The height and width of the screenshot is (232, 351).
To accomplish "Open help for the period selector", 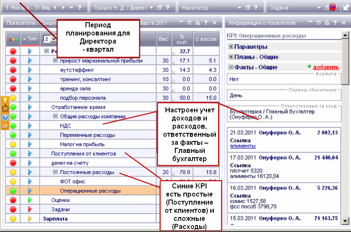I will 80,8.
